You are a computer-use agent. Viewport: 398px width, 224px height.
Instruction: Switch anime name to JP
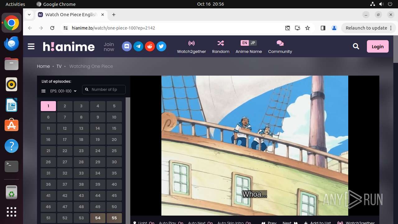pos(253,43)
